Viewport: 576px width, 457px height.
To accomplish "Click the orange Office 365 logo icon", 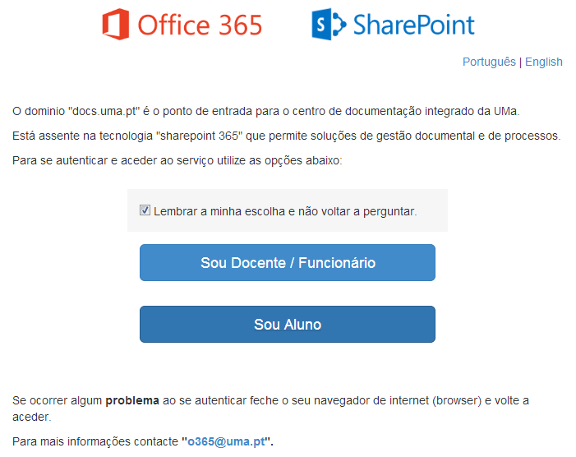I will point(115,24).
